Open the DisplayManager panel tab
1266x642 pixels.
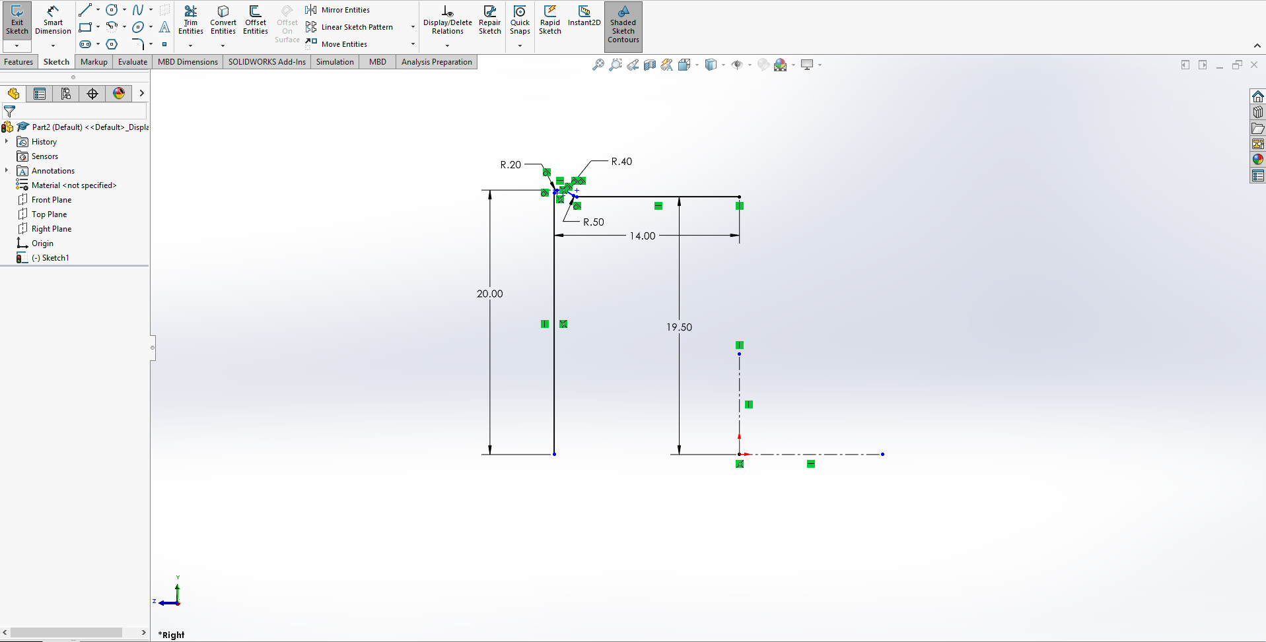[x=119, y=94]
